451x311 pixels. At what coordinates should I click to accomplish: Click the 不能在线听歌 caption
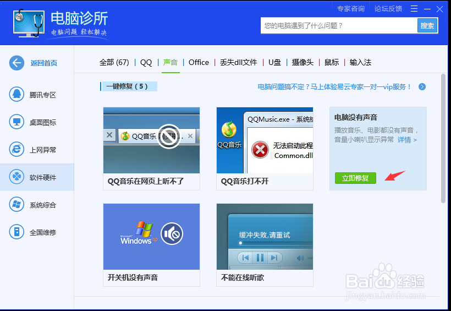tap(243, 277)
